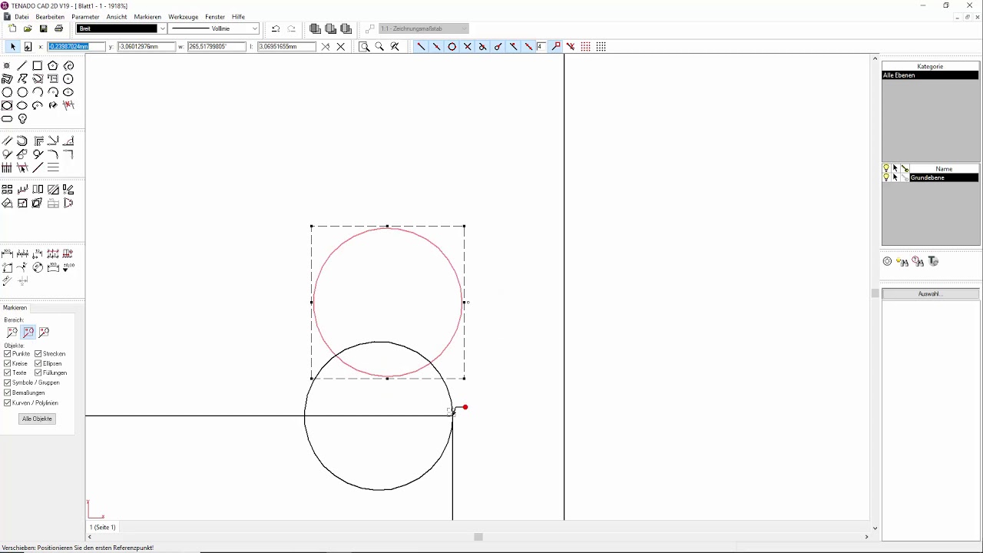983x553 pixels.
Task: Toggle intersection snap X icon
Action: coord(467,47)
